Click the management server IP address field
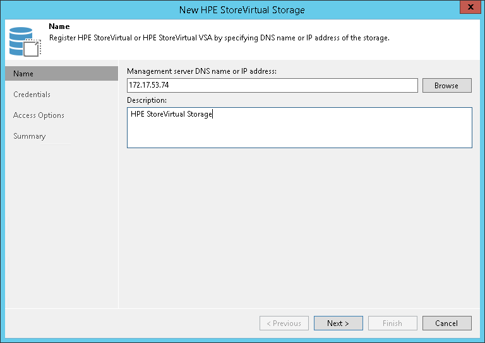The width and height of the screenshot is (485, 343). 272,86
